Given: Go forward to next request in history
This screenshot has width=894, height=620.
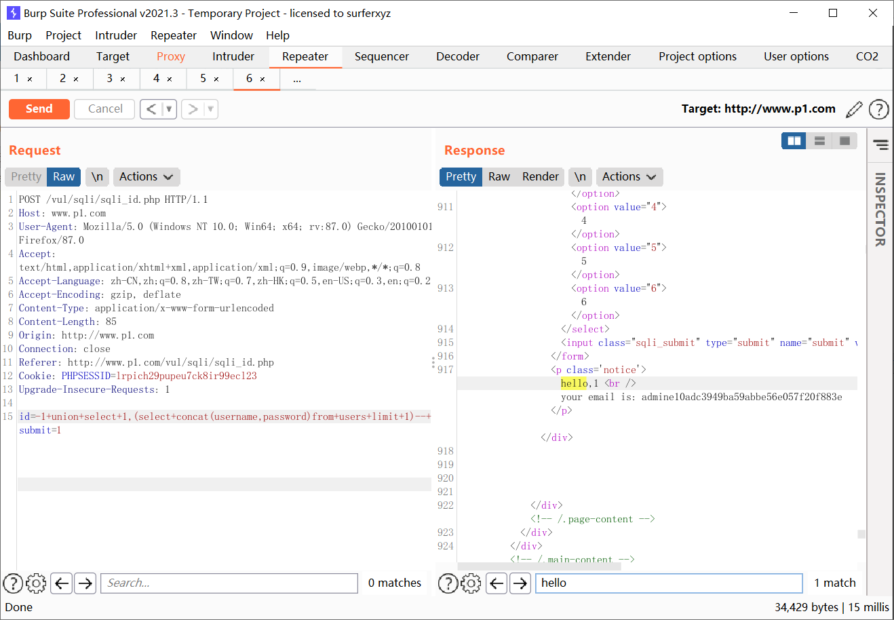Looking at the screenshot, I should click(x=193, y=109).
